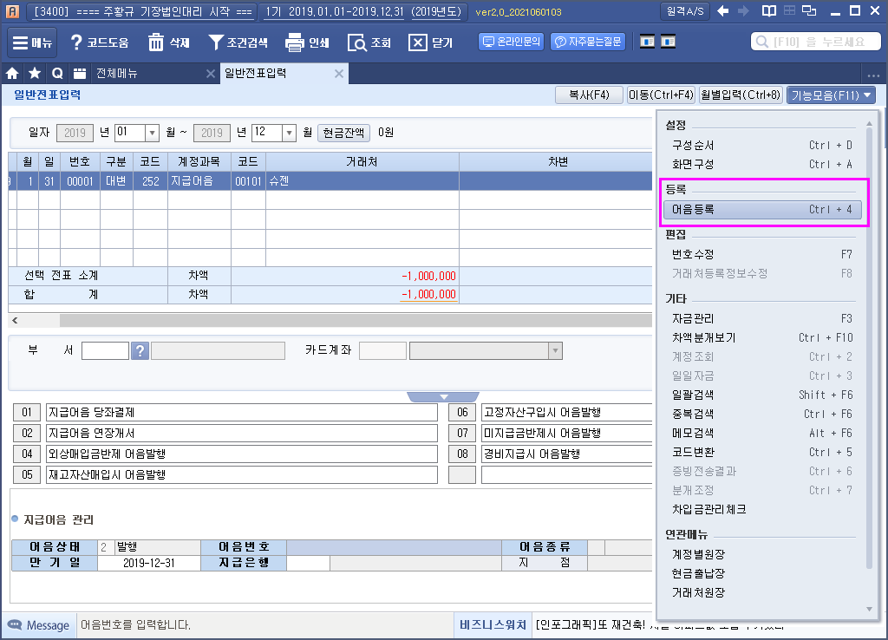Viewport: 888px width, 640px height.
Task: Click 월별입력(Ctrl+8) button
Action: coord(741,95)
